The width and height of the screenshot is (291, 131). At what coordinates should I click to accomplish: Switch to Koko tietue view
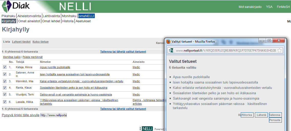click(x=40, y=42)
